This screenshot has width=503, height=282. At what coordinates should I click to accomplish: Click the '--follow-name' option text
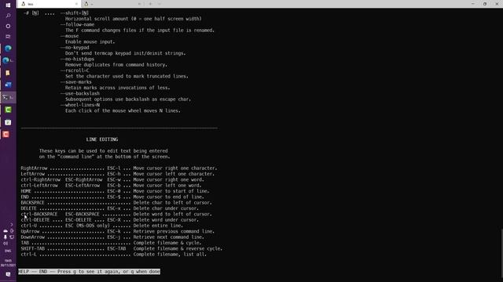coord(77,24)
